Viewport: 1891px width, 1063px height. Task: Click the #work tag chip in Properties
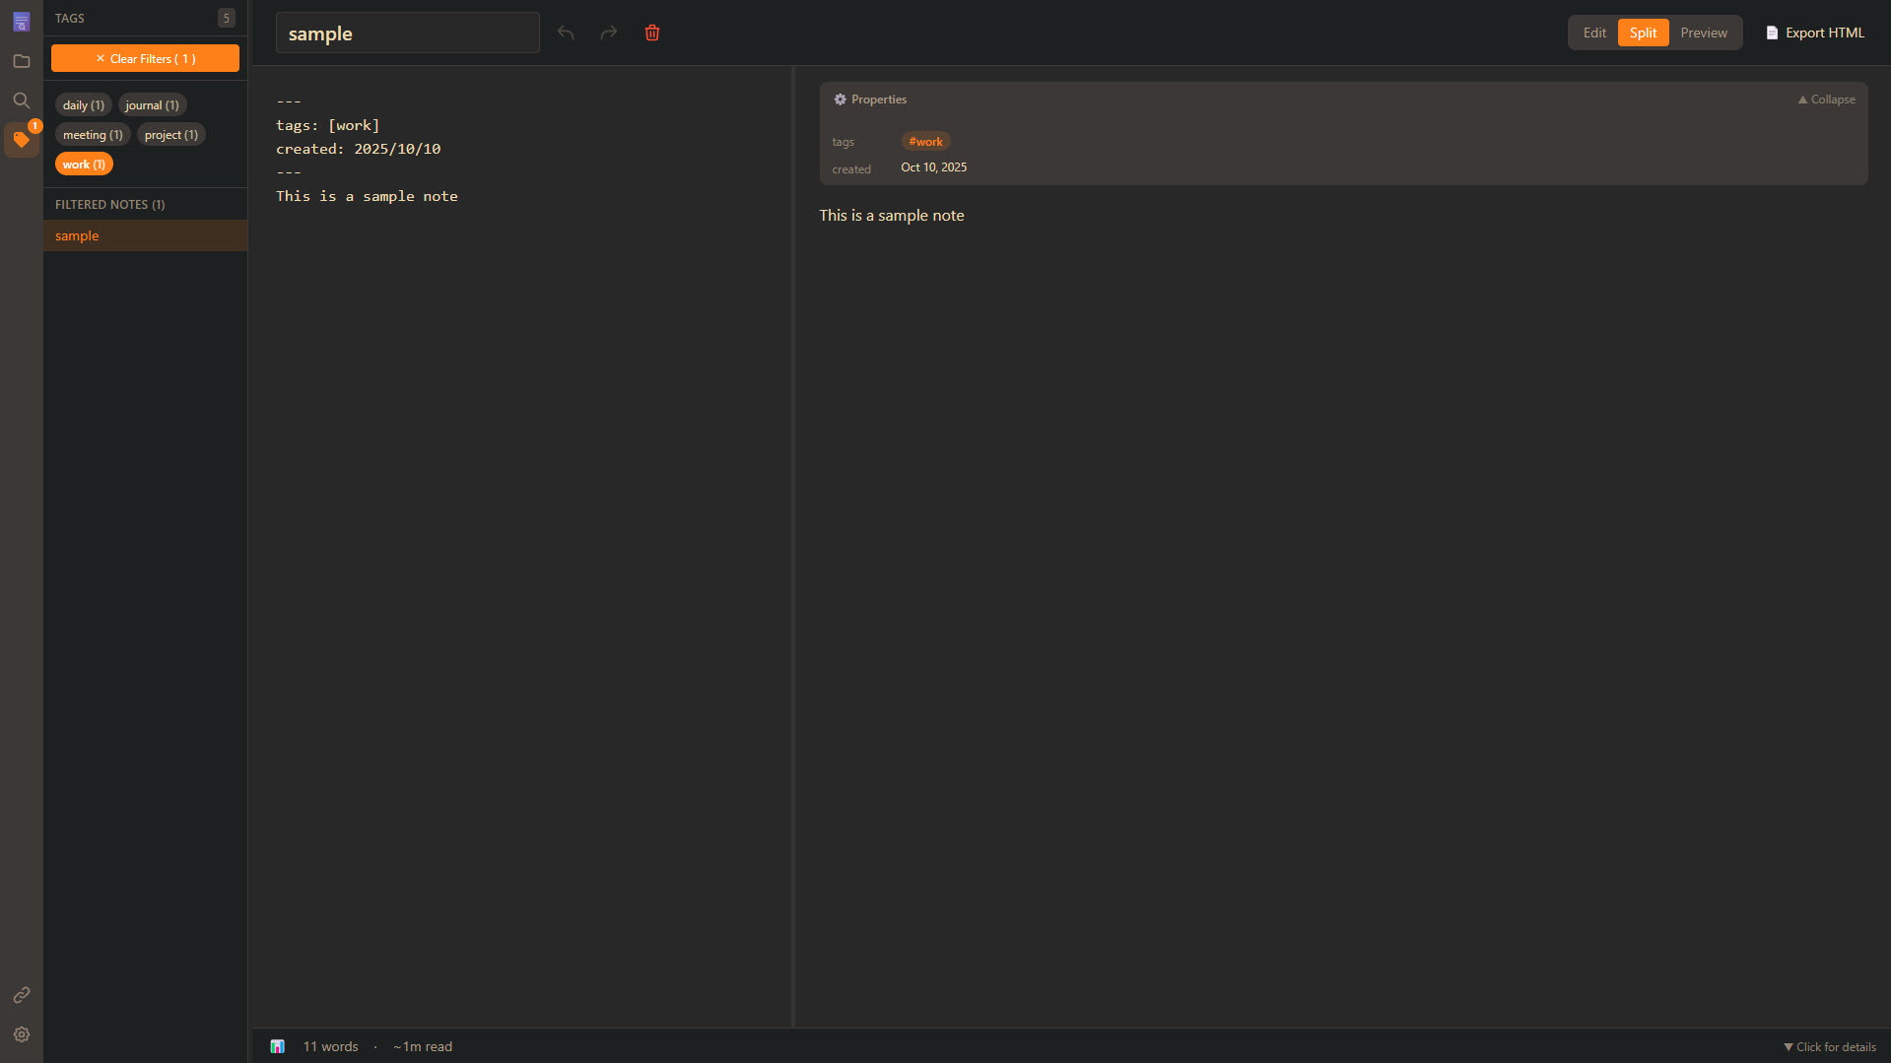pos(925,142)
